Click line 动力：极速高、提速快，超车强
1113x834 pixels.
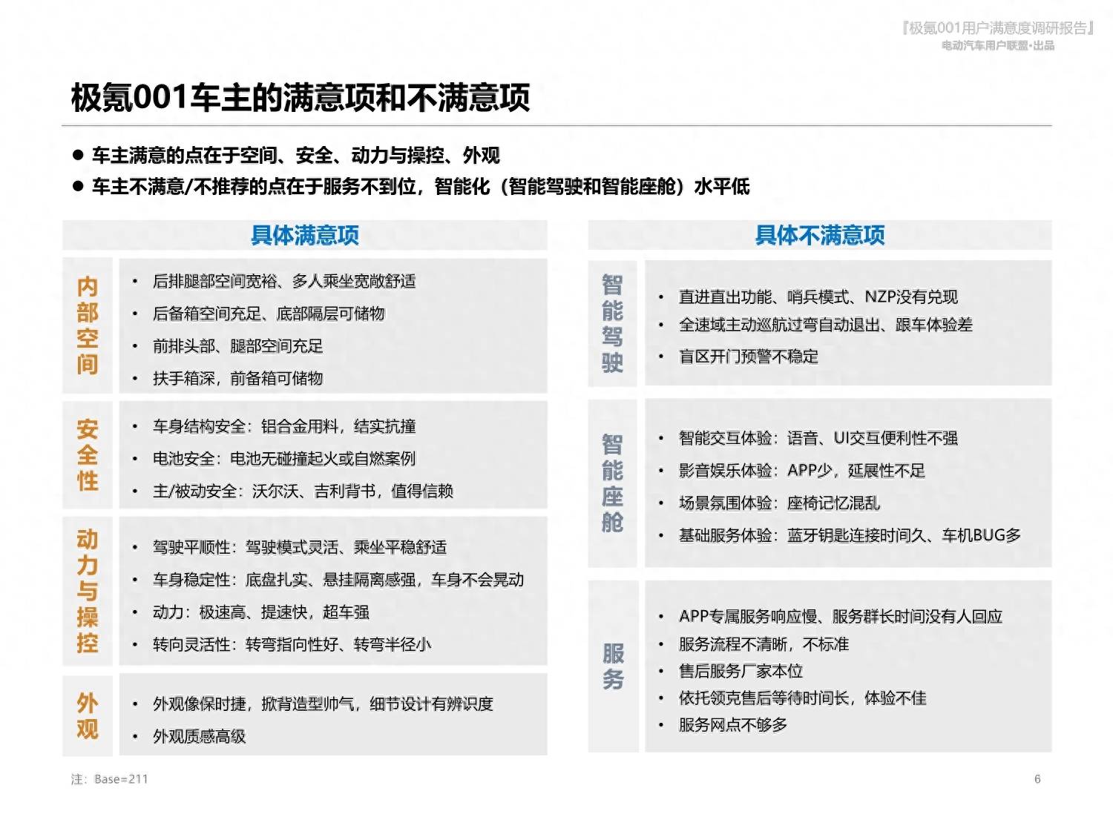click(x=261, y=612)
